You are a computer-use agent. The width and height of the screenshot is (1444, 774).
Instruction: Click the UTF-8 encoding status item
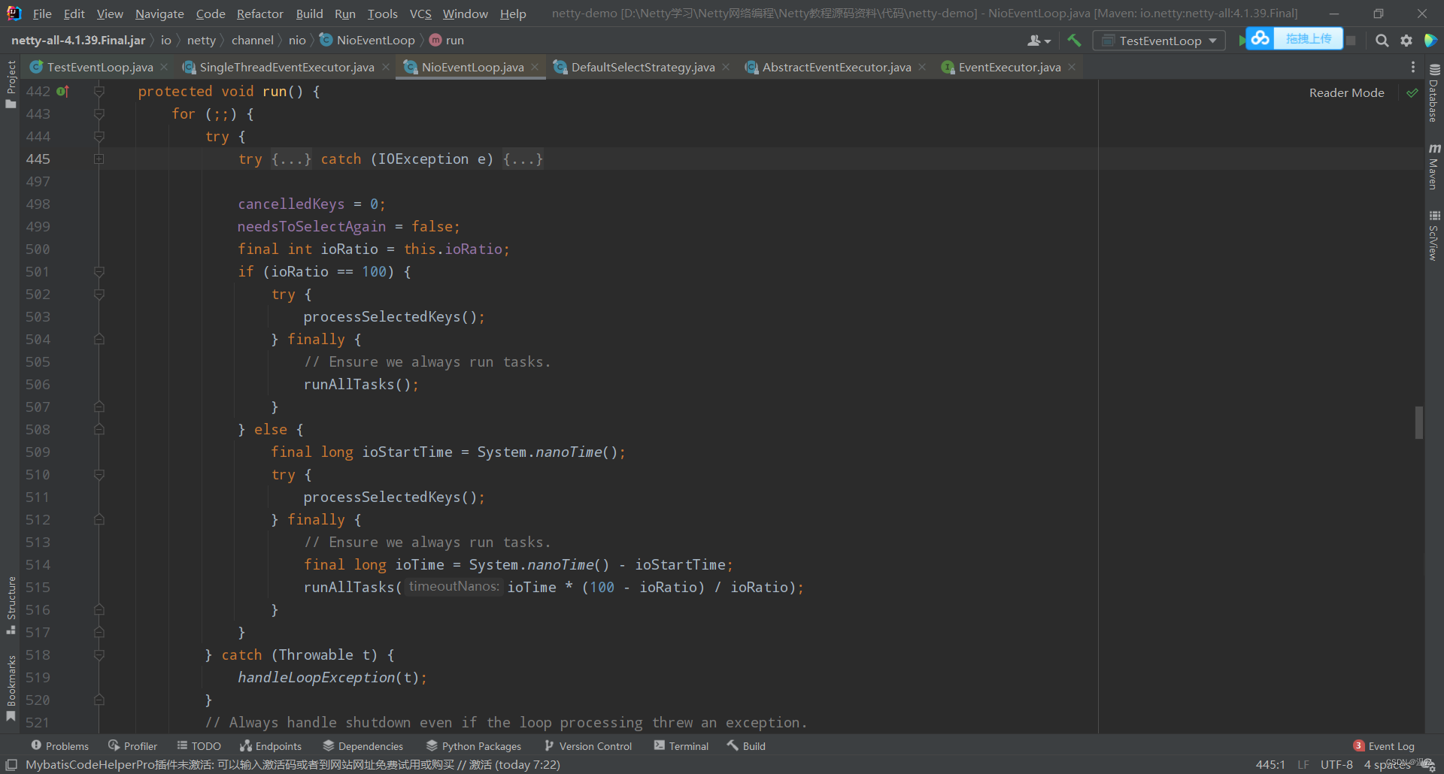(1336, 764)
